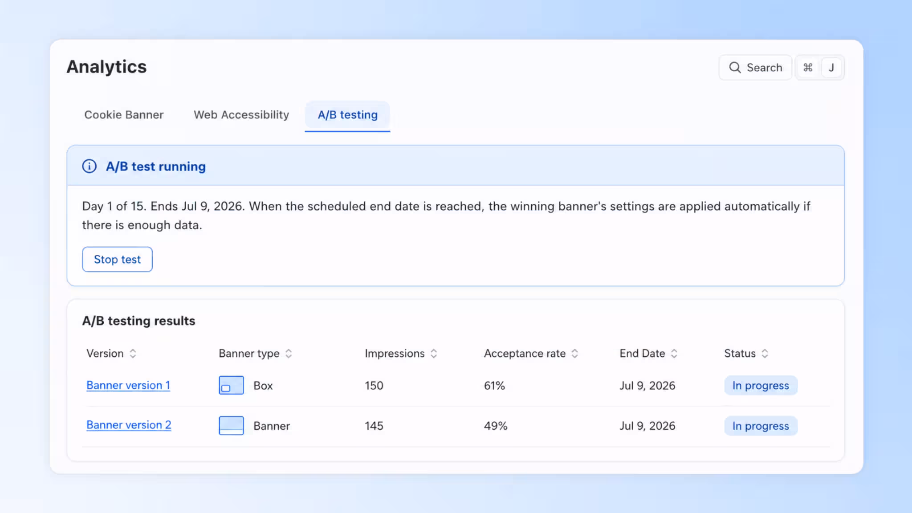Click the A/B test running heading

156,167
